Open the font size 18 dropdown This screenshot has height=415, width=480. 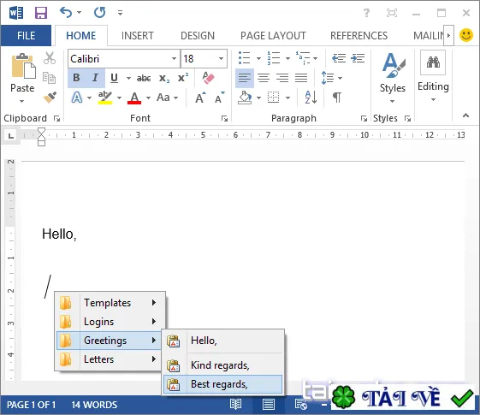point(221,58)
